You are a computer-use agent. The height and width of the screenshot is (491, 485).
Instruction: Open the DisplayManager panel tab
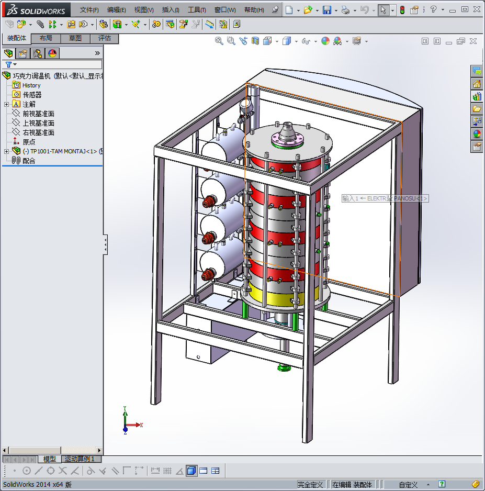(52, 53)
